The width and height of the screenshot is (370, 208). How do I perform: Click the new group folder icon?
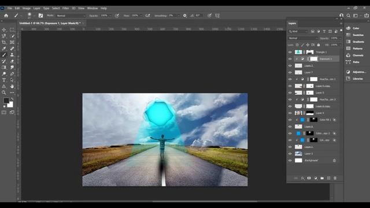[322, 179]
